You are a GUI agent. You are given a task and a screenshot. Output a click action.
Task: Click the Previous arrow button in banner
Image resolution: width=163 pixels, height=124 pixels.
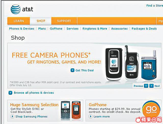point(146,86)
